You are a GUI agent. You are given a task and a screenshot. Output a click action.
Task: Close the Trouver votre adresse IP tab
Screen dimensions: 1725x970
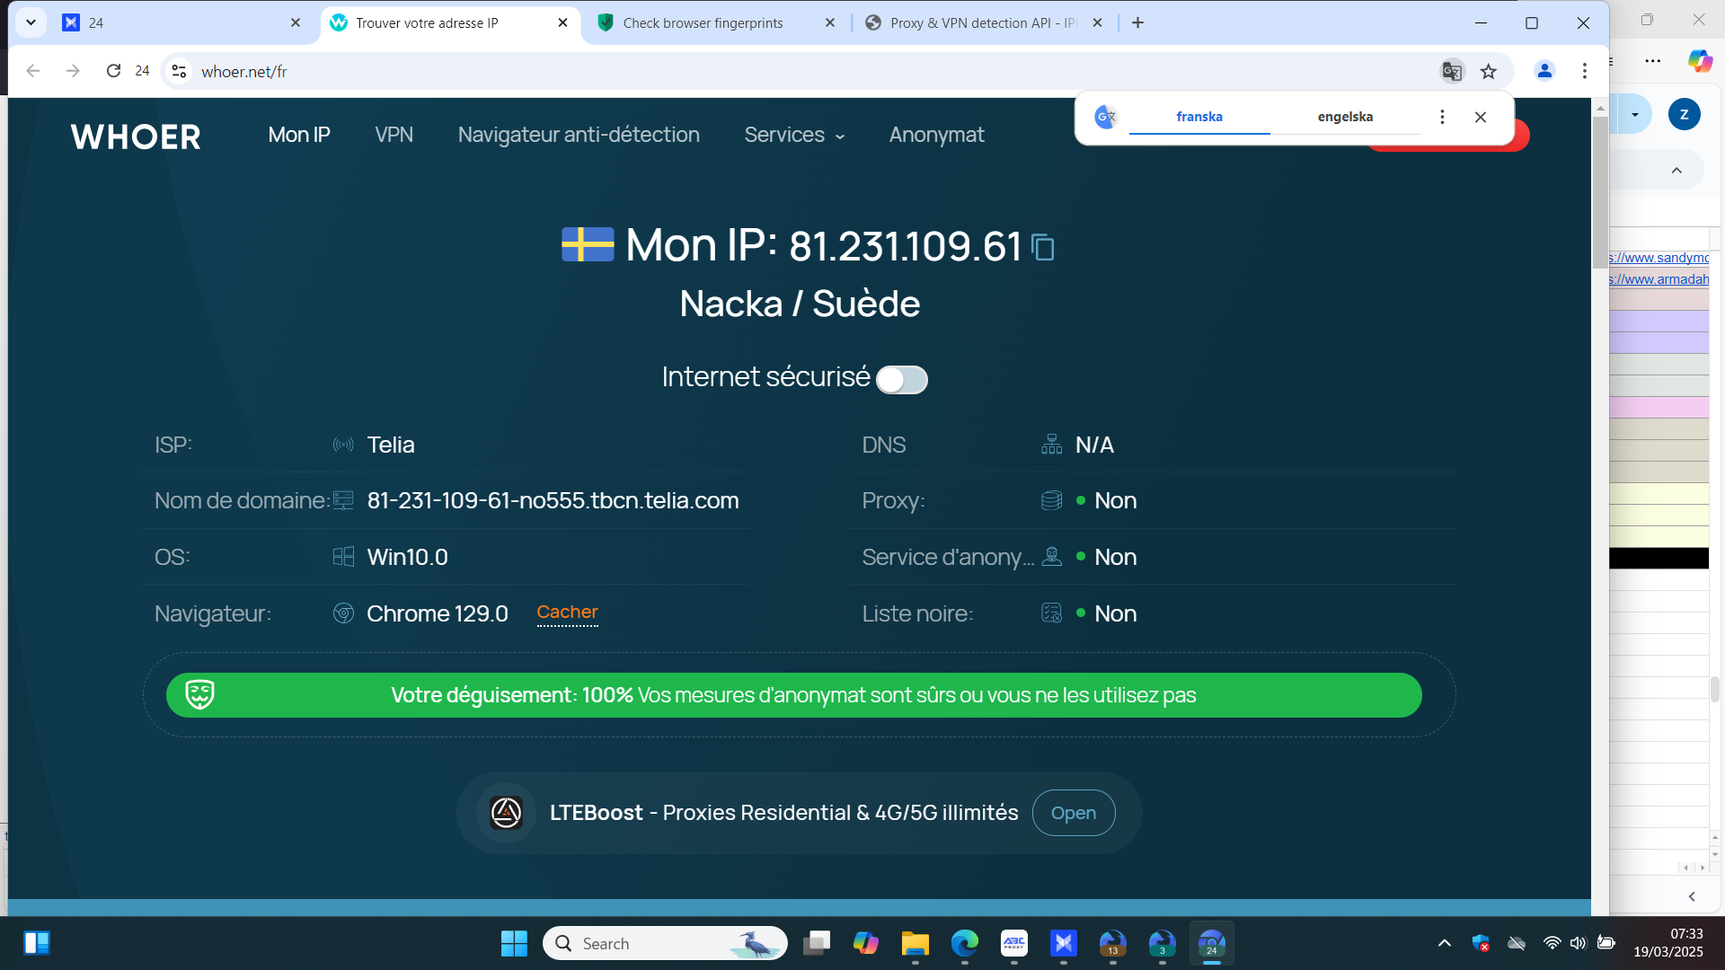[x=562, y=22]
